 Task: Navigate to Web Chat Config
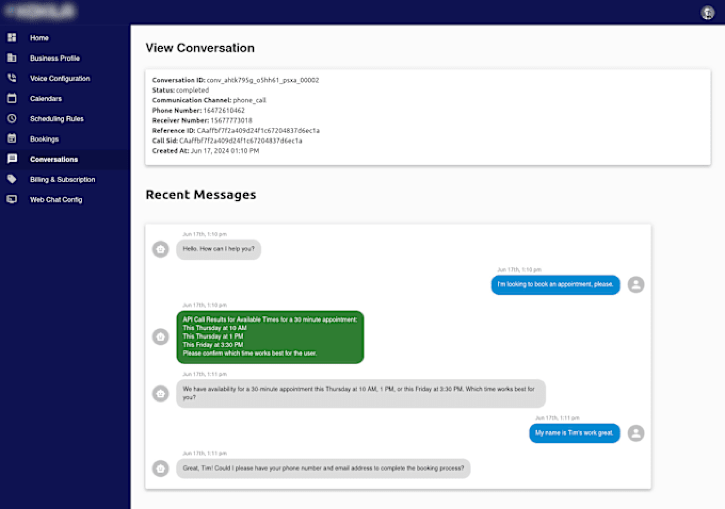coord(56,200)
